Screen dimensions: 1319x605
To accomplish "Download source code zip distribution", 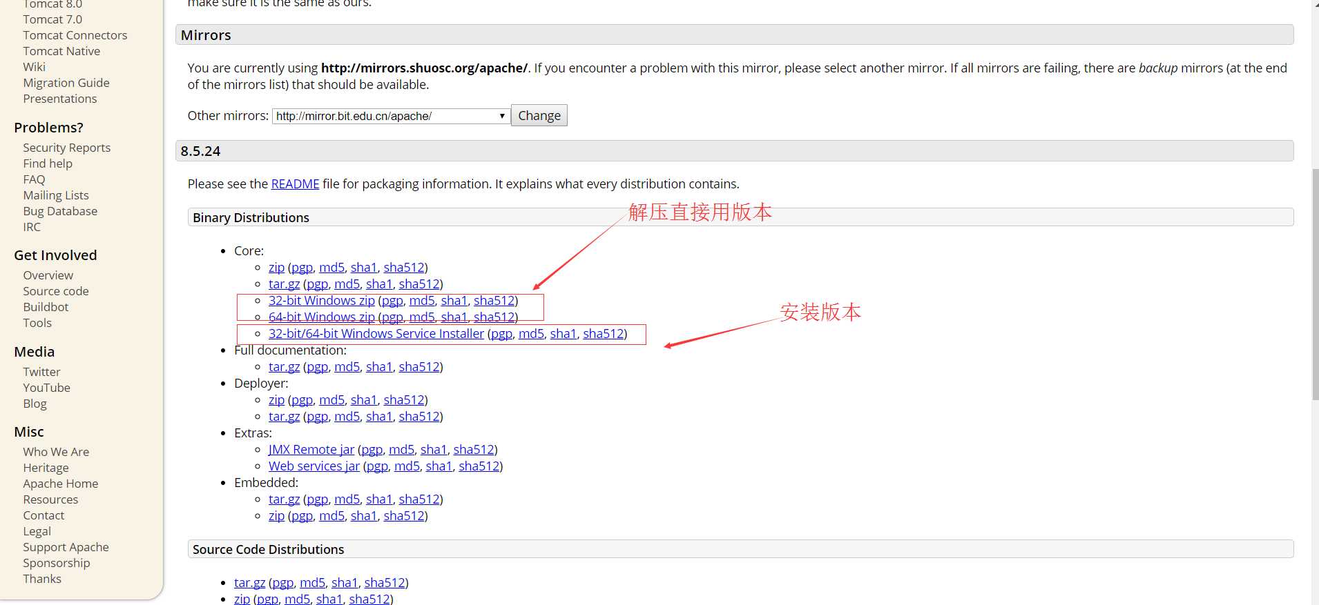I will [242, 598].
